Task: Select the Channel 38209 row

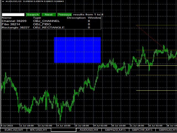Action: [x=51, y=21]
